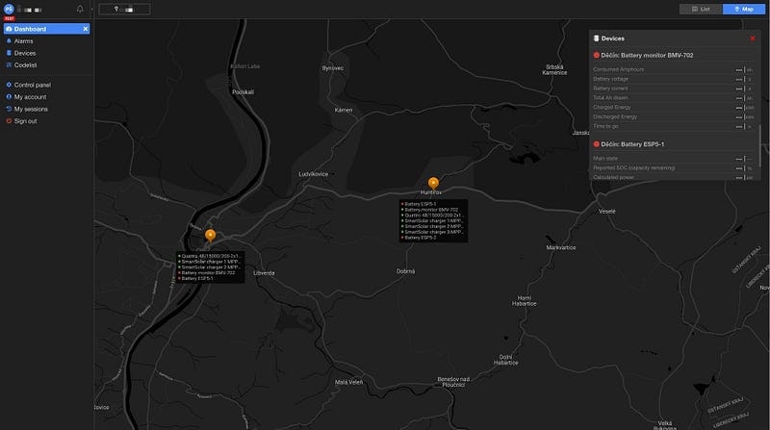The image size is (770, 430).
Task: Select SmartSolar charger 3 in Huntířov pin list
Action: [432, 232]
